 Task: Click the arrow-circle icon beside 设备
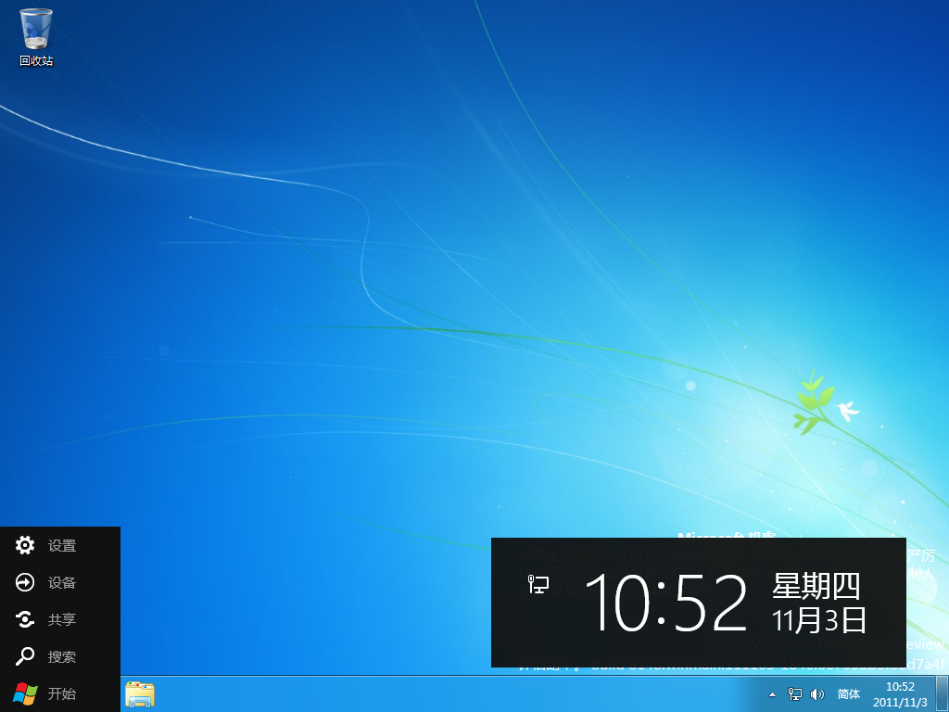pyautogui.click(x=25, y=582)
